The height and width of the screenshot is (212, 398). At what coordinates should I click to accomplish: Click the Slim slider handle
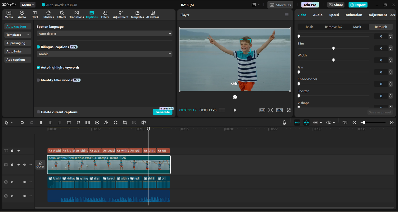pos(333,48)
